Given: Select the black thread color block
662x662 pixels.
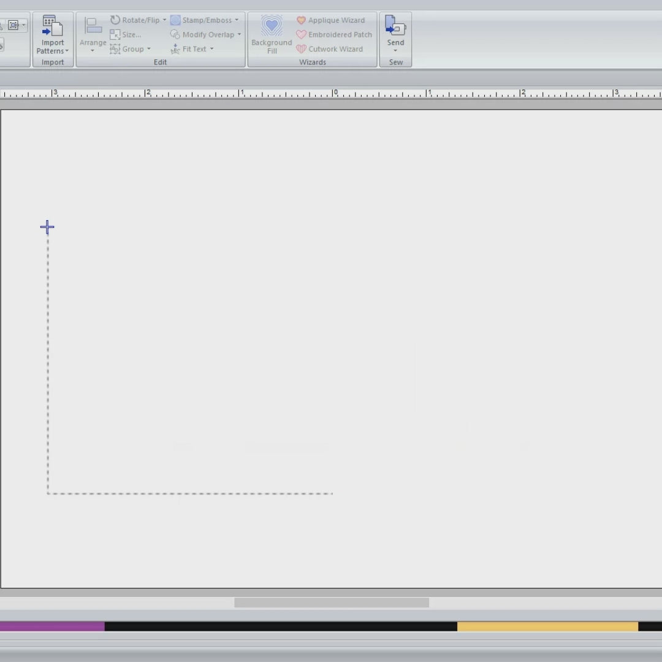Looking at the screenshot, I should (x=280, y=626).
